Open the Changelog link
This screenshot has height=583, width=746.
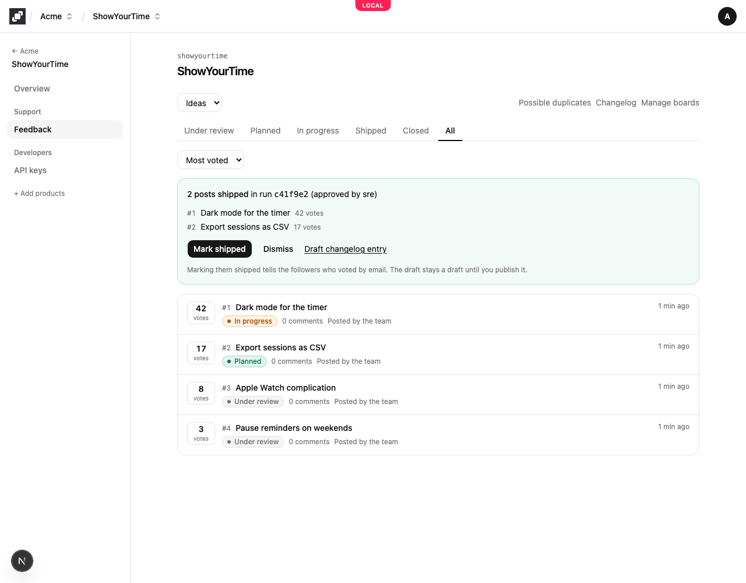(x=616, y=103)
